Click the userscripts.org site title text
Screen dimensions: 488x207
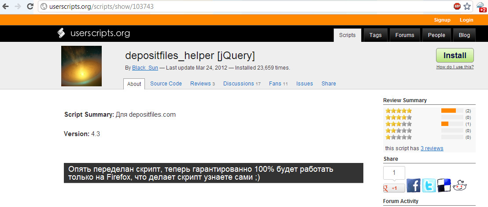[x=100, y=33]
